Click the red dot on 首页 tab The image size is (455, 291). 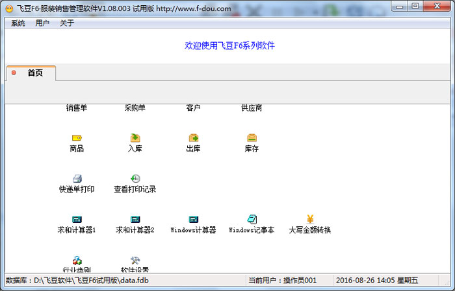coord(14,73)
